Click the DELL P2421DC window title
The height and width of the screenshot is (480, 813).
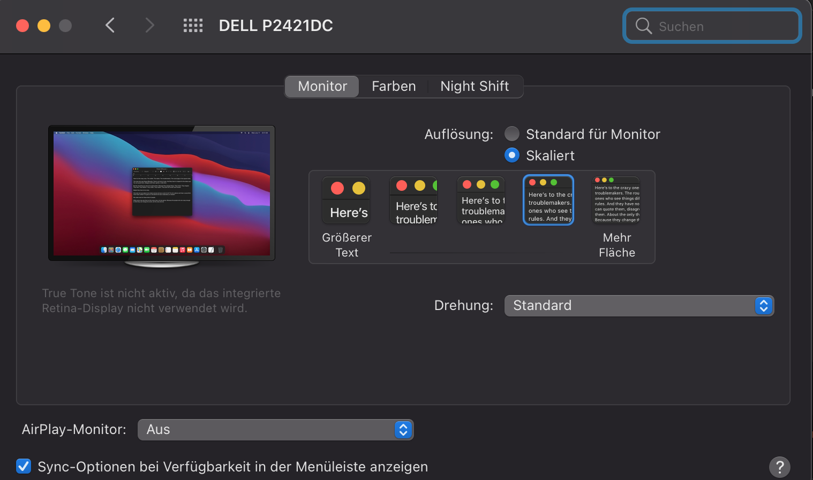[x=276, y=26]
